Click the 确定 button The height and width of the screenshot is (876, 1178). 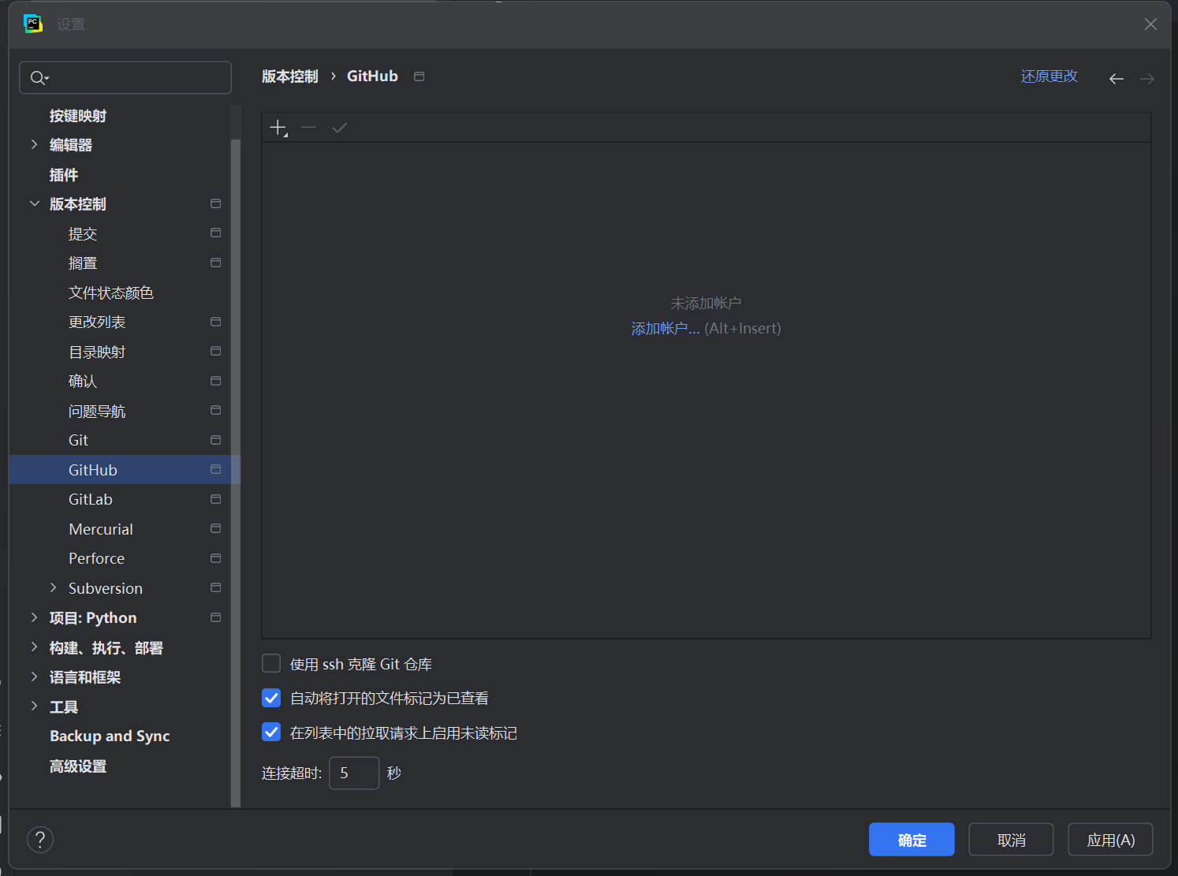coord(911,840)
